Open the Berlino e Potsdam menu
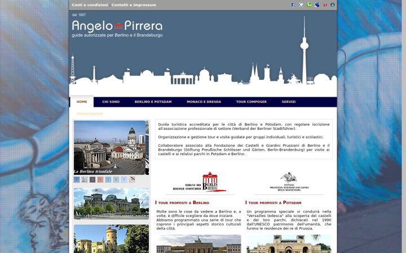Image resolution: width=406 pixels, height=253 pixels. (153, 102)
